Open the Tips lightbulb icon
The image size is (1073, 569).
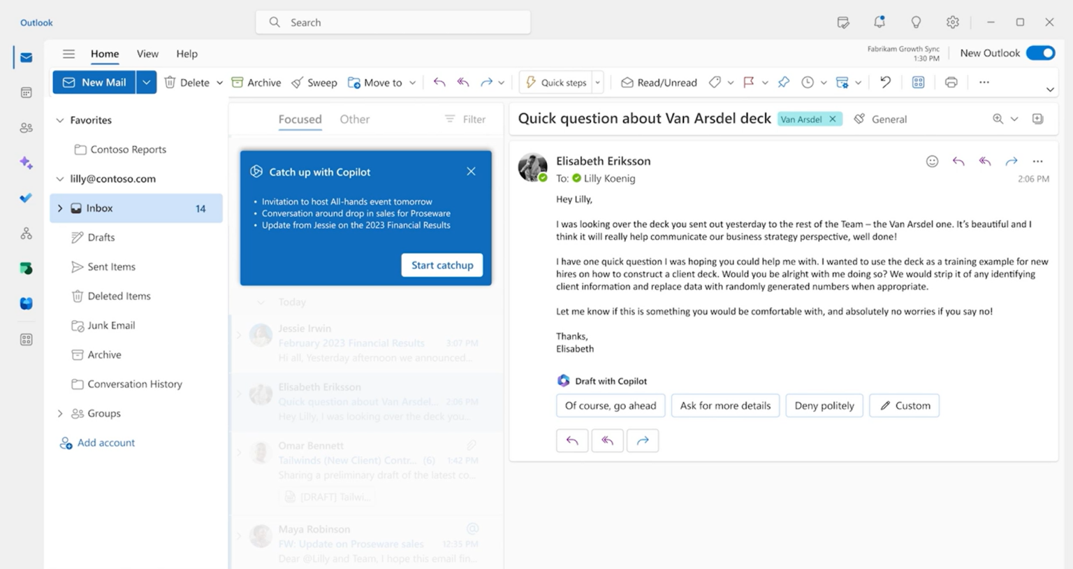tap(916, 22)
